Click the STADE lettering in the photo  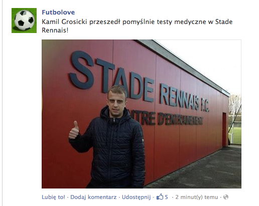tap(111, 76)
